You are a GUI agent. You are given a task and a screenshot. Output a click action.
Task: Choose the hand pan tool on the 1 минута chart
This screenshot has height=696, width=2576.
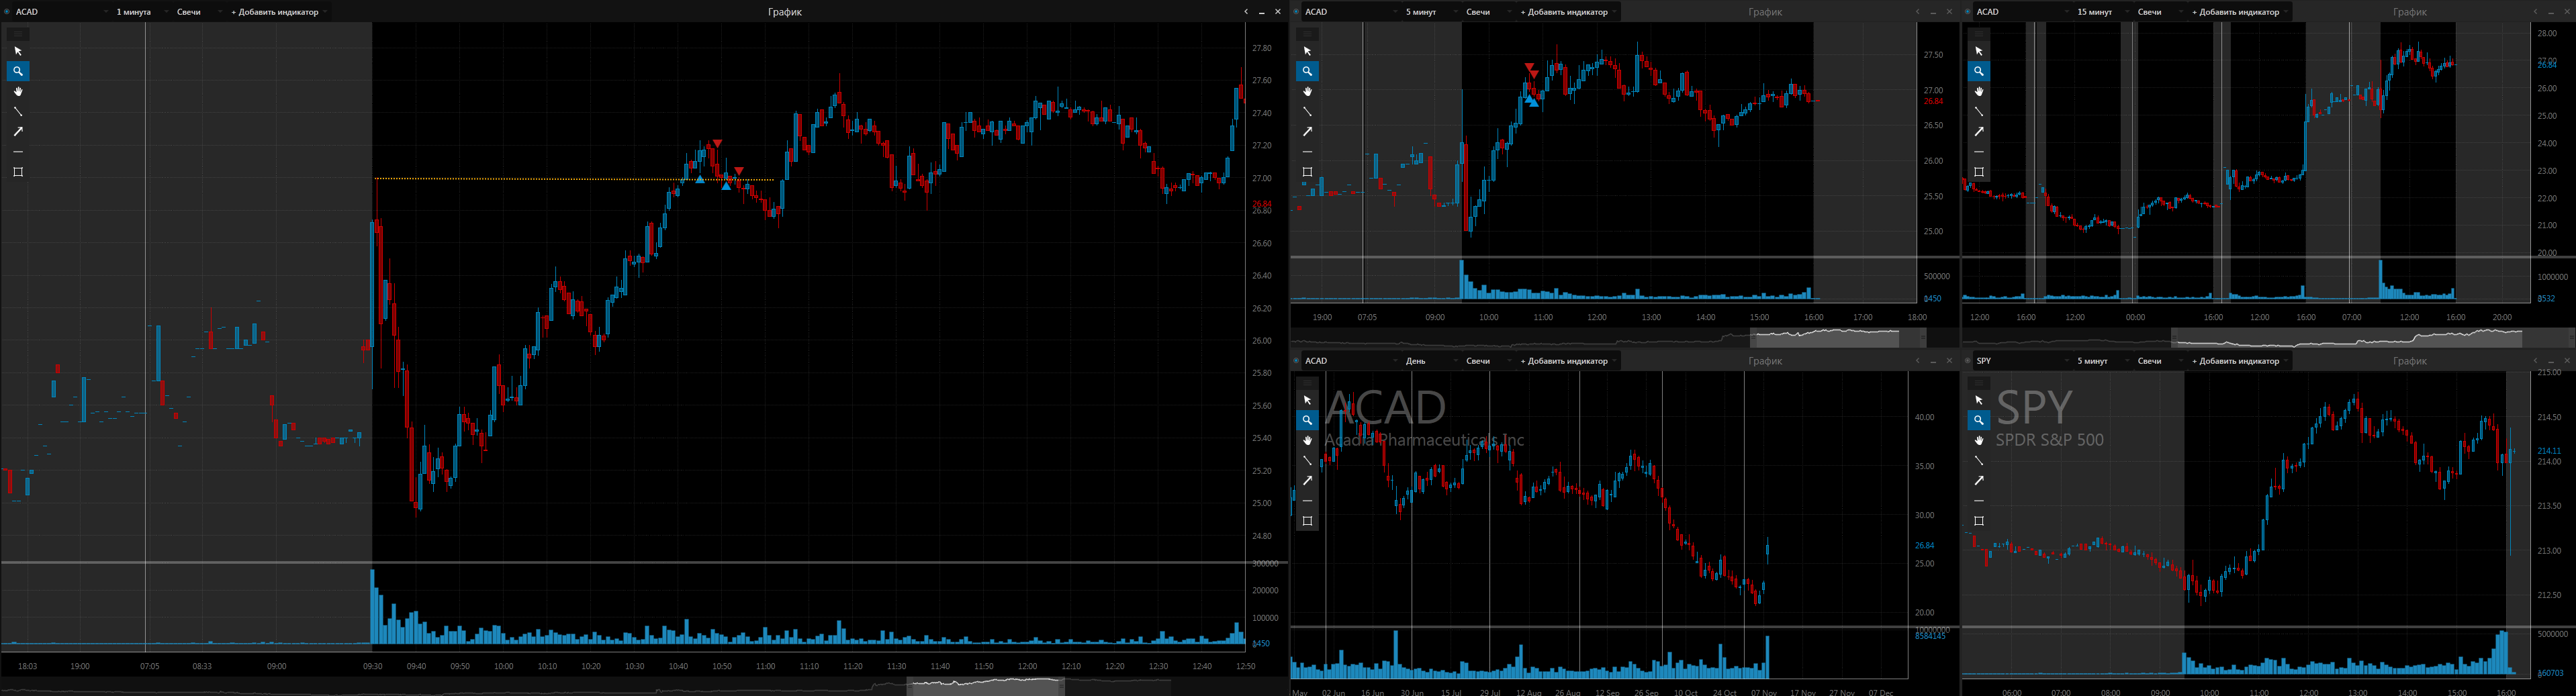pyautogui.click(x=18, y=91)
